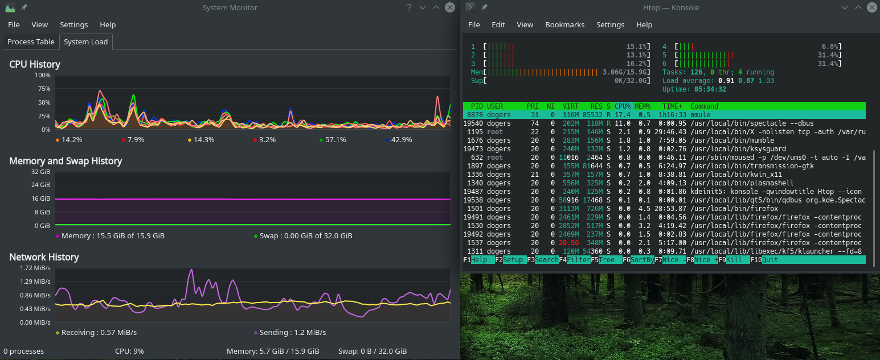Screen dimensions: 880x360
Task: Click the magenta Memory legend color dot
Action: coord(57,236)
